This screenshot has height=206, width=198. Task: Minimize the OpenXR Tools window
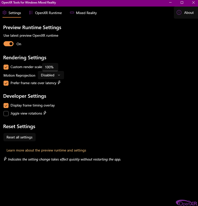[x=170, y=3]
